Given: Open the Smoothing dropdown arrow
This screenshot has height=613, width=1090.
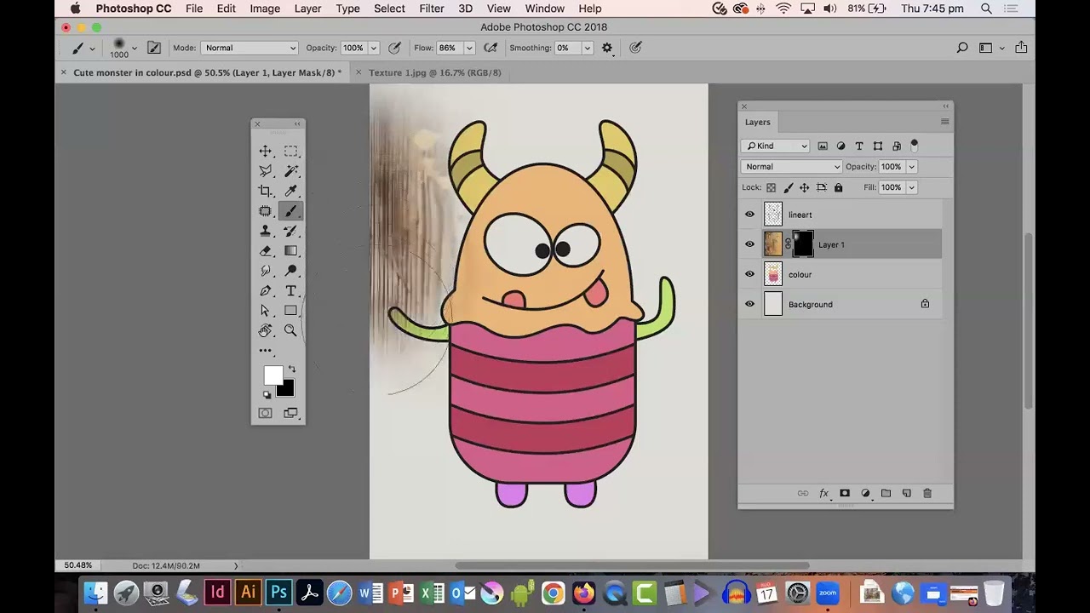Looking at the screenshot, I should [x=587, y=48].
